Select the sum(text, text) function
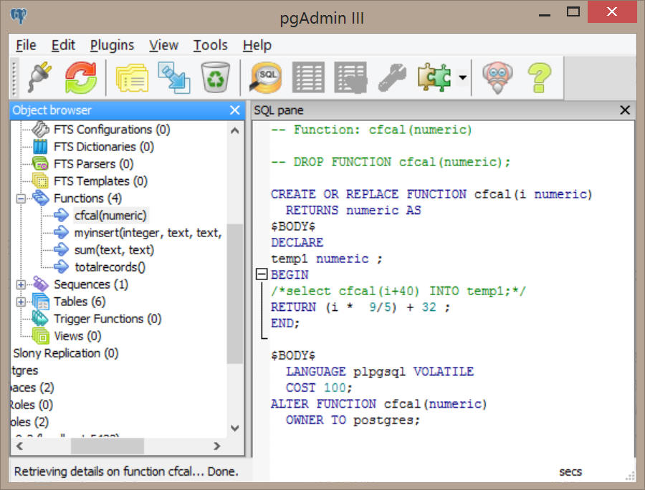Image resolution: width=645 pixels, height=490 pixels. (x=114, y=250)
